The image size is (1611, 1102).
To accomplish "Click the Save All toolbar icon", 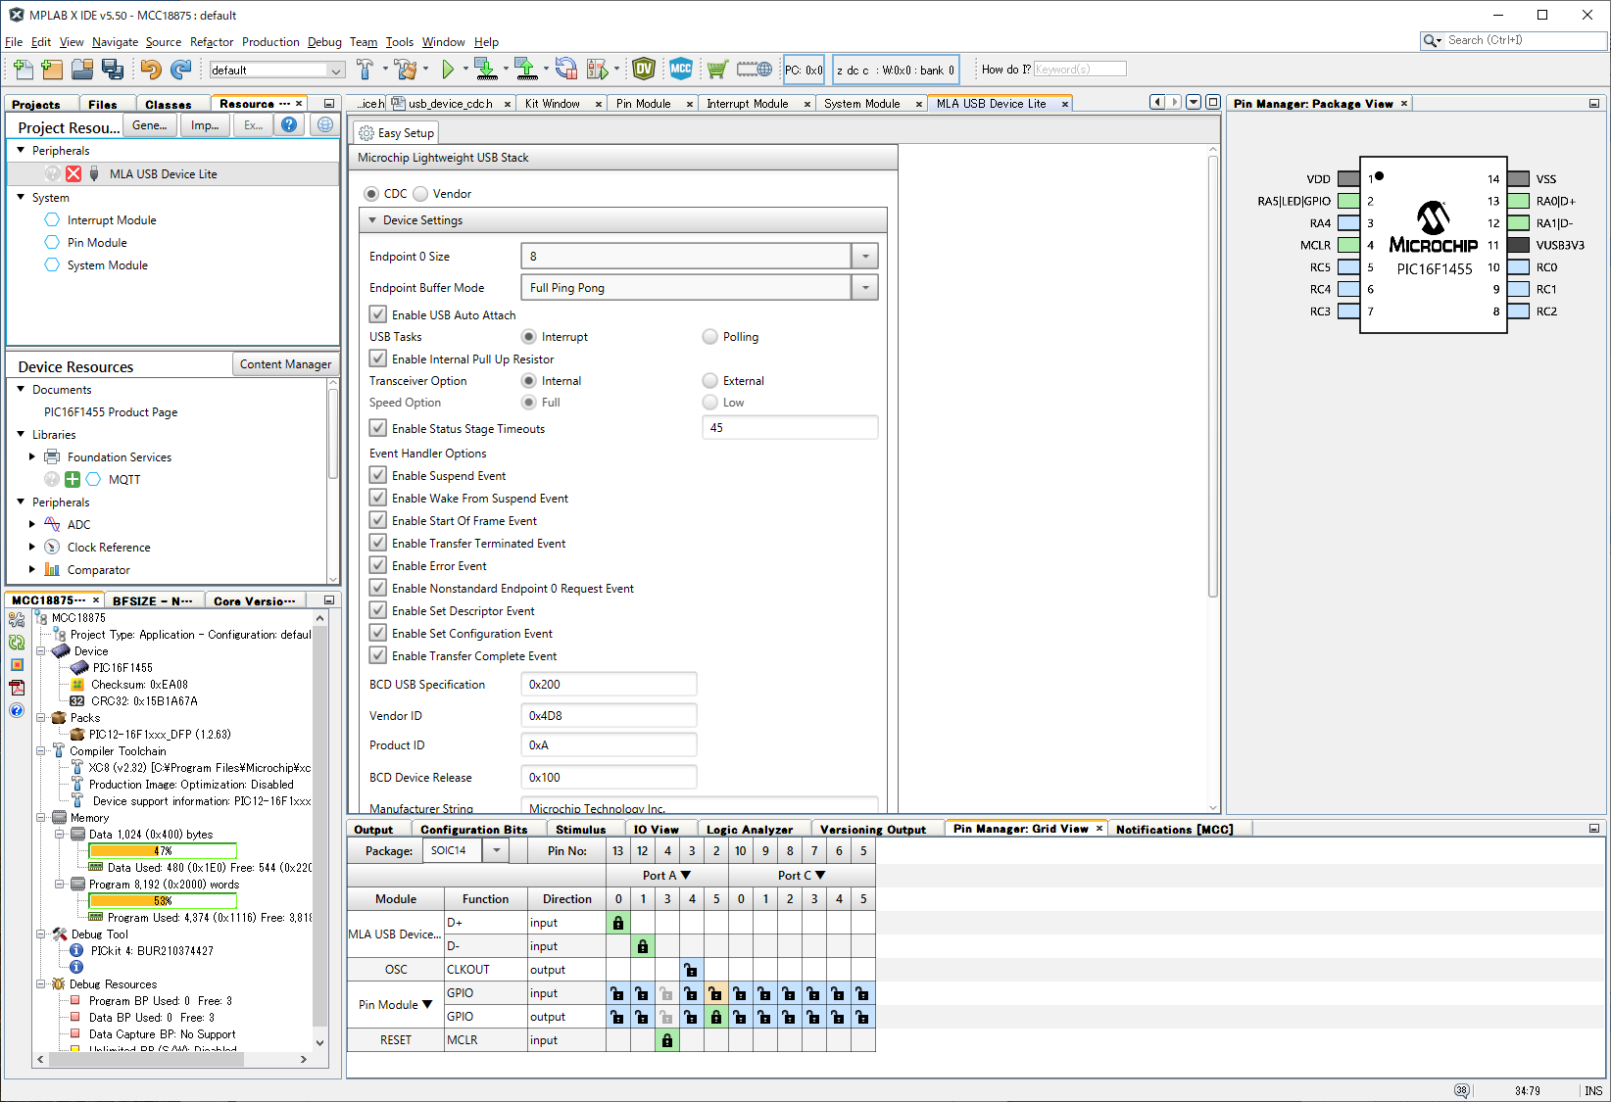I will point(113,70).
